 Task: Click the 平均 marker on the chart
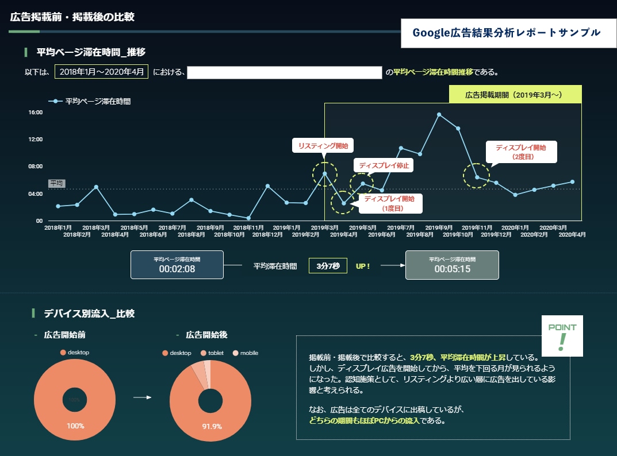57,183
